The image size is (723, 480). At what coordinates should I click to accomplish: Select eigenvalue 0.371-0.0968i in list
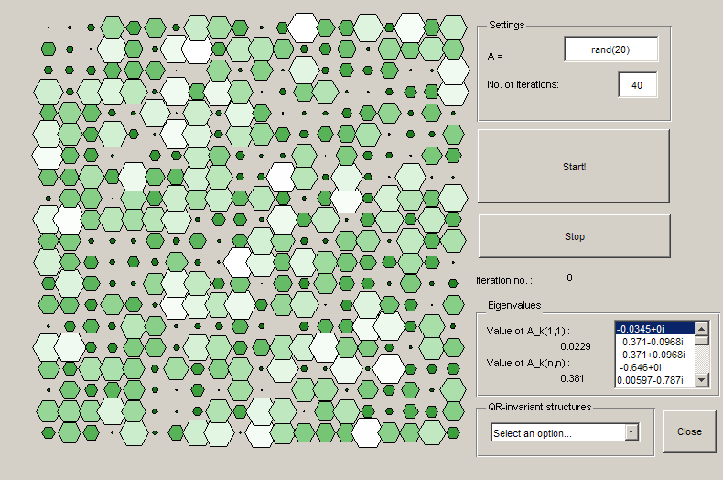click(x=654, y=342)
